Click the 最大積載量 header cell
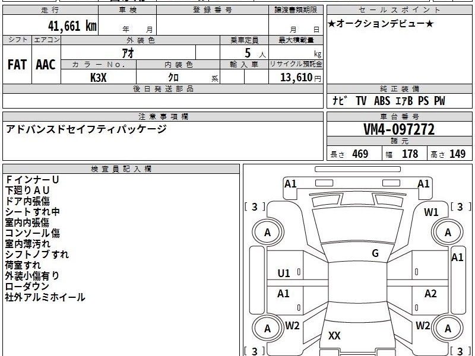 [296, 40]
